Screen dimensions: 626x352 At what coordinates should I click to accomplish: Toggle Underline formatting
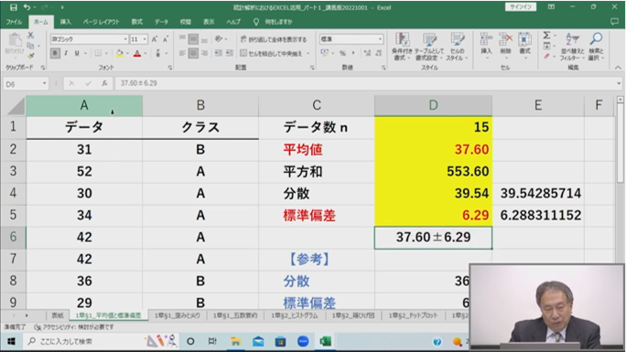tap(76, 53)
